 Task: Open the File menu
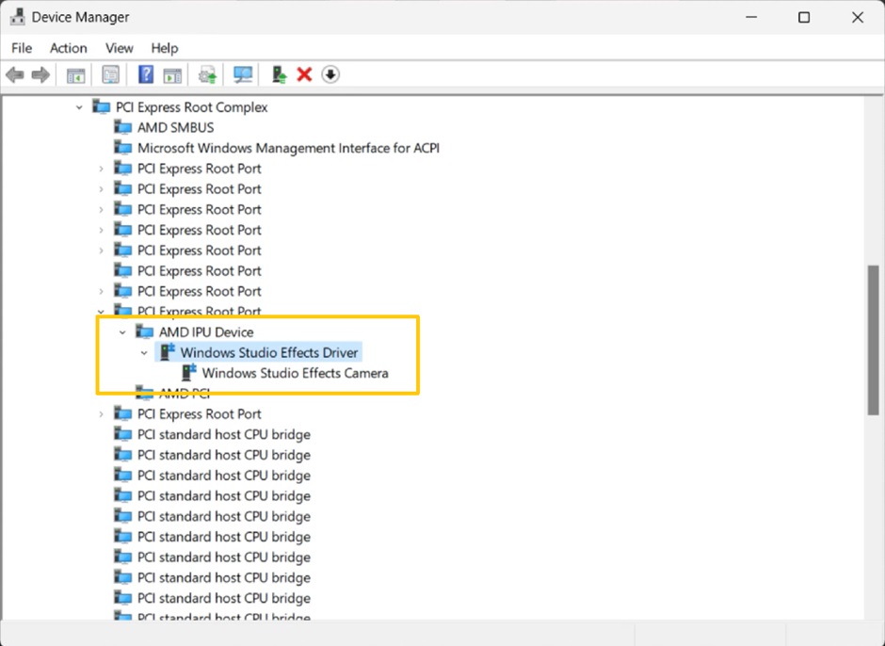point(21,48)
